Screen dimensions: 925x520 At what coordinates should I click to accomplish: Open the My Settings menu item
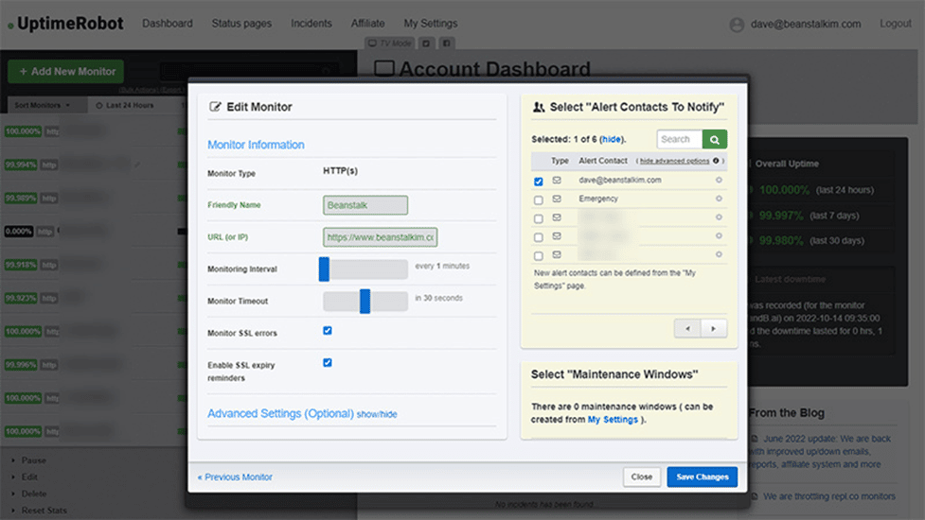point(430,24)
